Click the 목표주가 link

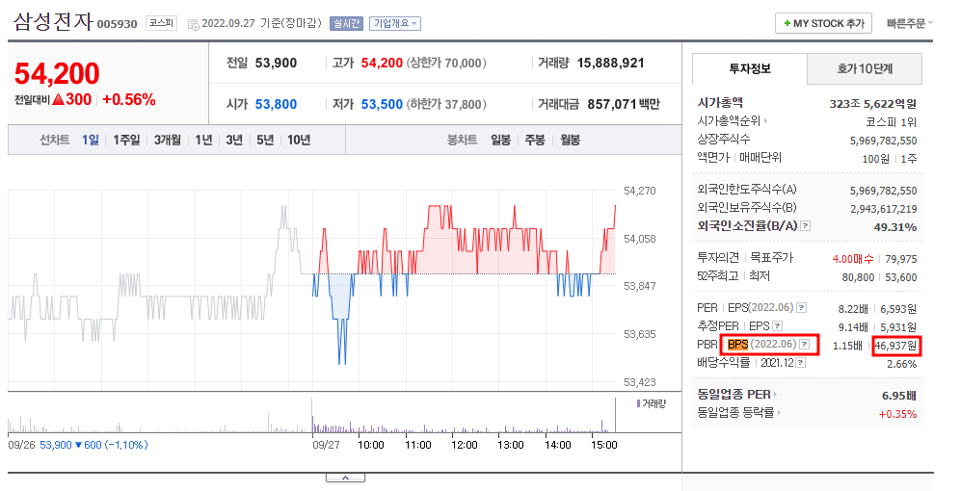point(771,257)
